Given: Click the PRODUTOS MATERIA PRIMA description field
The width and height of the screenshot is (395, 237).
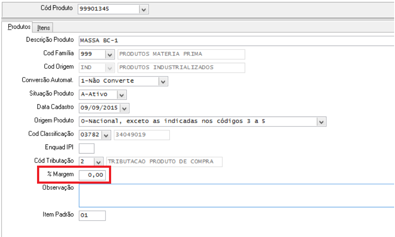Looking at the screenshot, I should click(x=181, y=54).
